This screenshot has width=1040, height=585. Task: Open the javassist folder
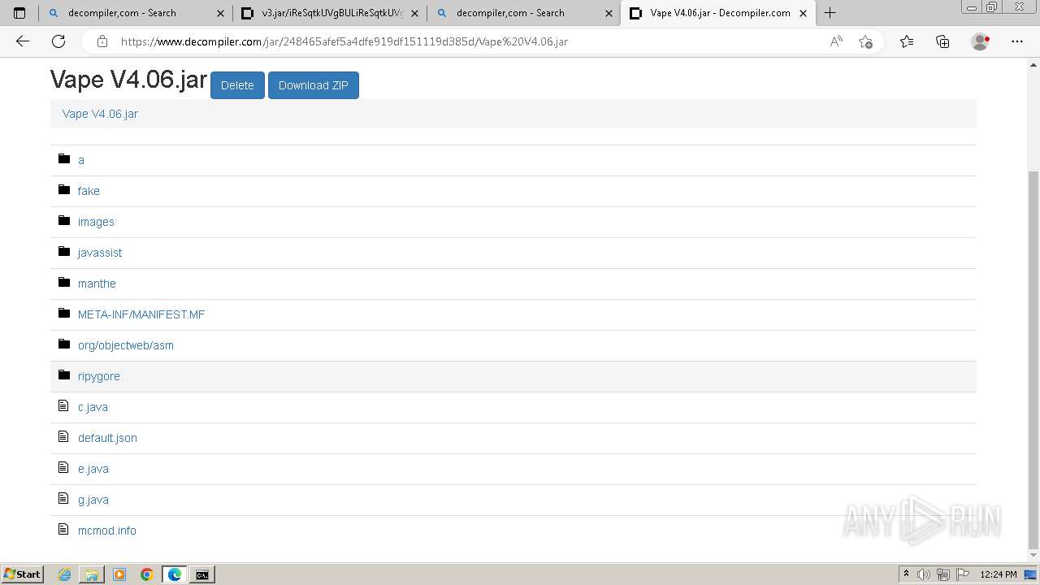pos(100,253)
